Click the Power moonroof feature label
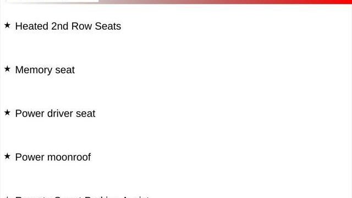The image size is (352, 198). pos(53,157)
